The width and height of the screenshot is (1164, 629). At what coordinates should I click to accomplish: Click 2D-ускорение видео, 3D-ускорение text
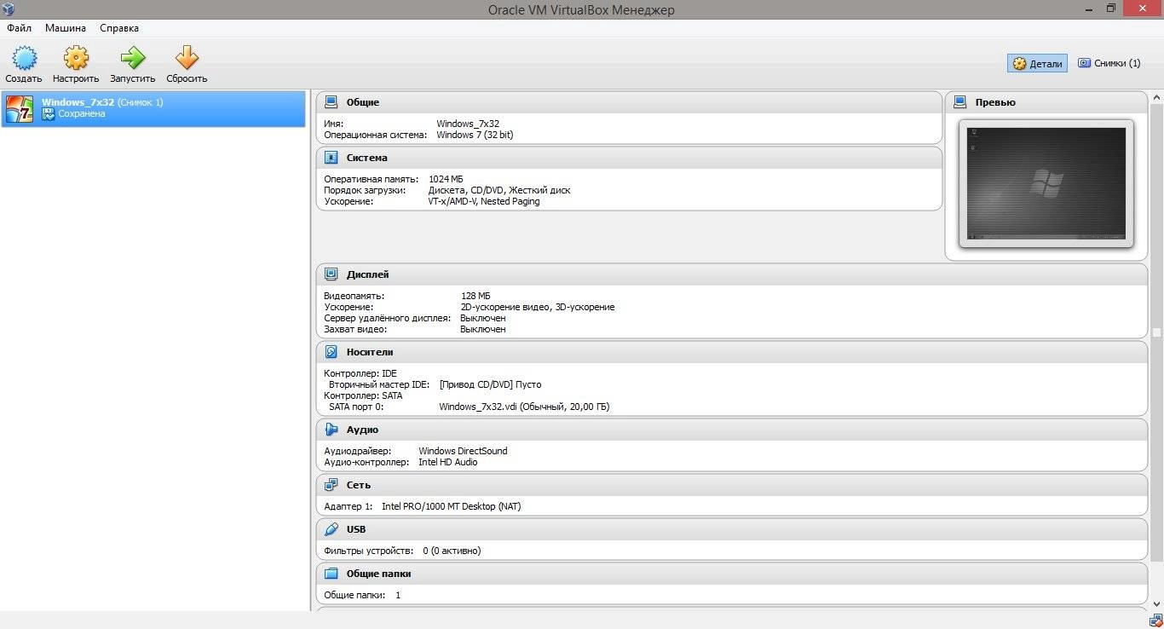tap(537, 307)
